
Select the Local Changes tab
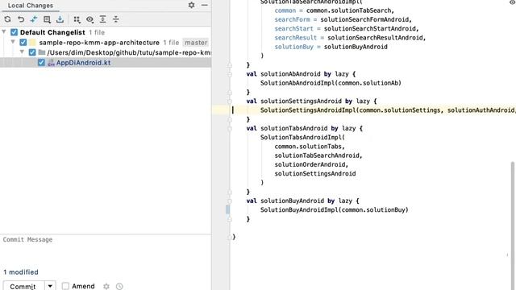pos(31,6)
